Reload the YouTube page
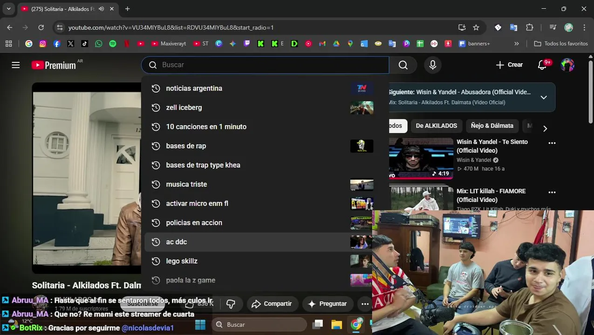 pos(41,27)
